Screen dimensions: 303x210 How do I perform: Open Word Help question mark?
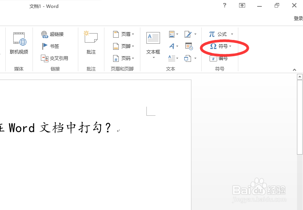pyautogui.click(x=224, y=5)
